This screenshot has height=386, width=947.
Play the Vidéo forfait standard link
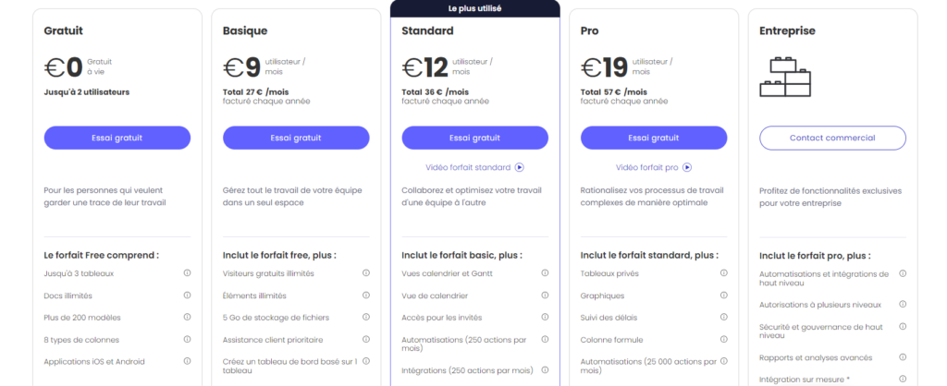(474, 167)
